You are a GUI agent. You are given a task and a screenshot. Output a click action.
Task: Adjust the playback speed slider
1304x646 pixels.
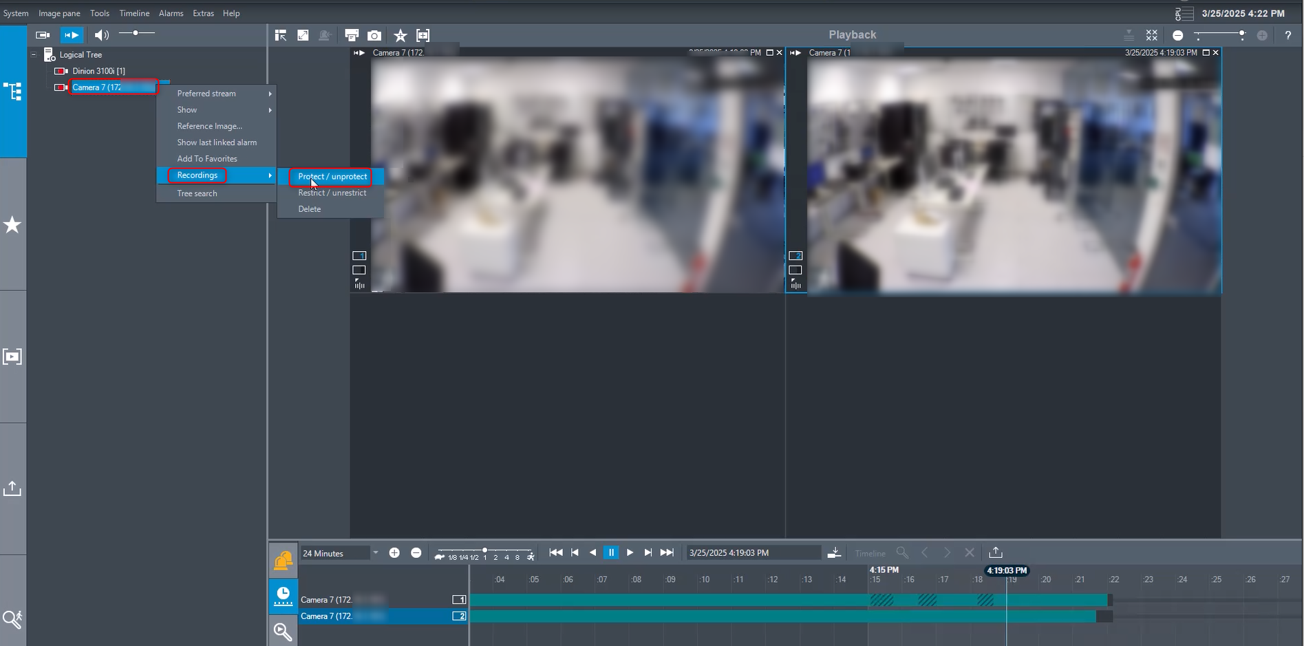485,550
